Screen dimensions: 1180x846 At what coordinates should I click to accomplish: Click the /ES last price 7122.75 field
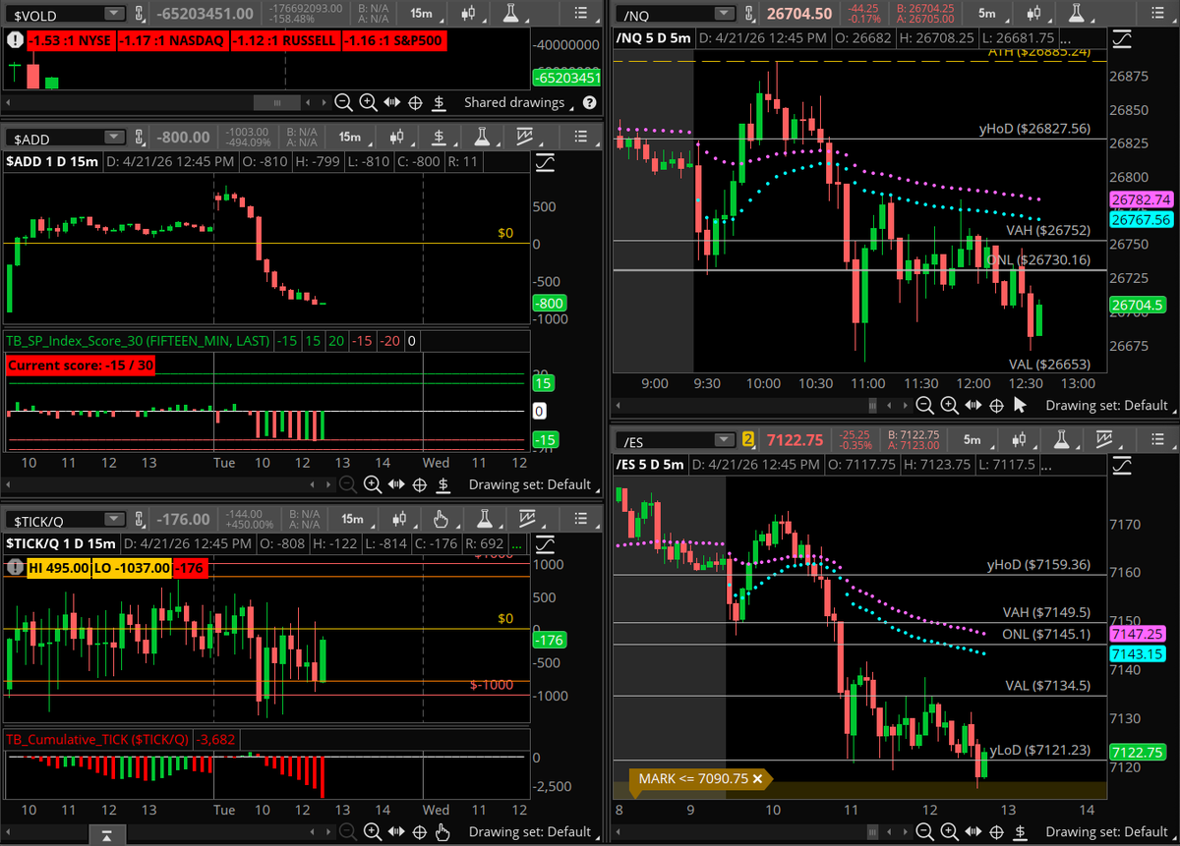(x=795, y=439)
